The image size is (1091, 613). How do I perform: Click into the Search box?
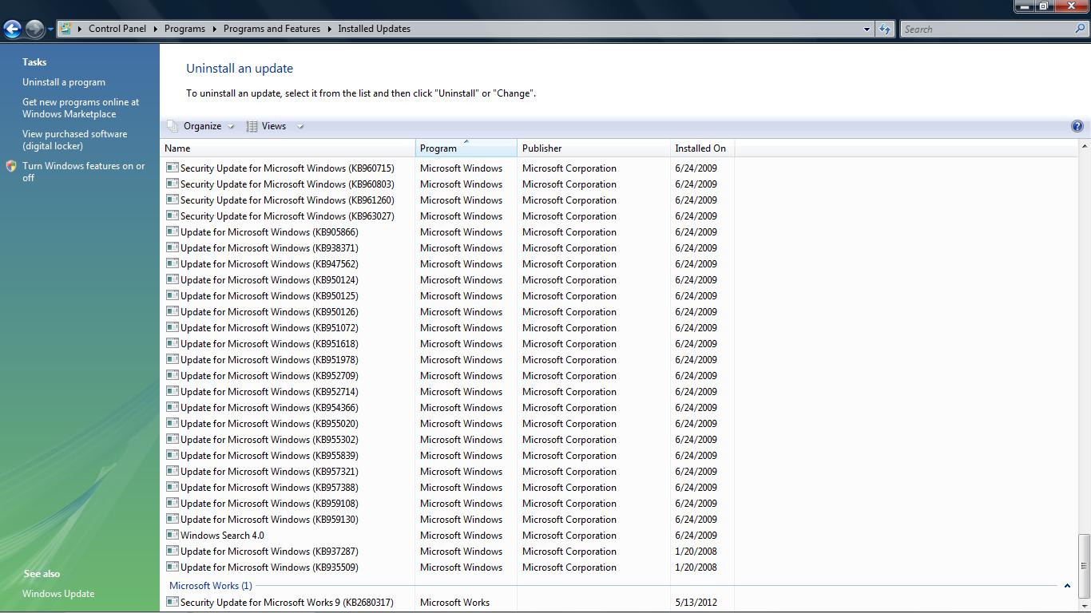tap(987, 29)
